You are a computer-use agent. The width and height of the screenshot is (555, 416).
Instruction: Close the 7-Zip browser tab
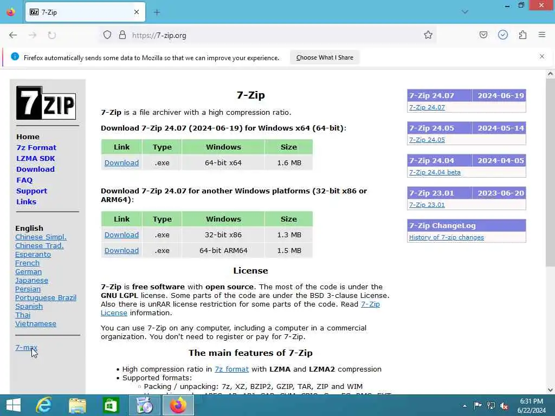(137, 12)
